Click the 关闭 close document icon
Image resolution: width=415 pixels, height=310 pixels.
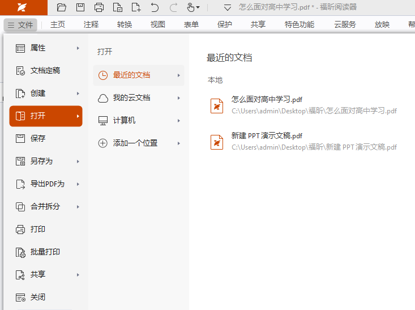[20, 298]
